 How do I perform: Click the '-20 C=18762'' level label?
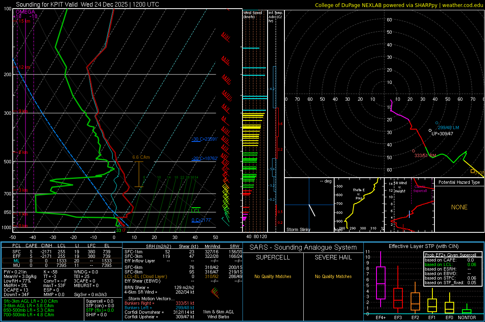(x=205, y=158)
